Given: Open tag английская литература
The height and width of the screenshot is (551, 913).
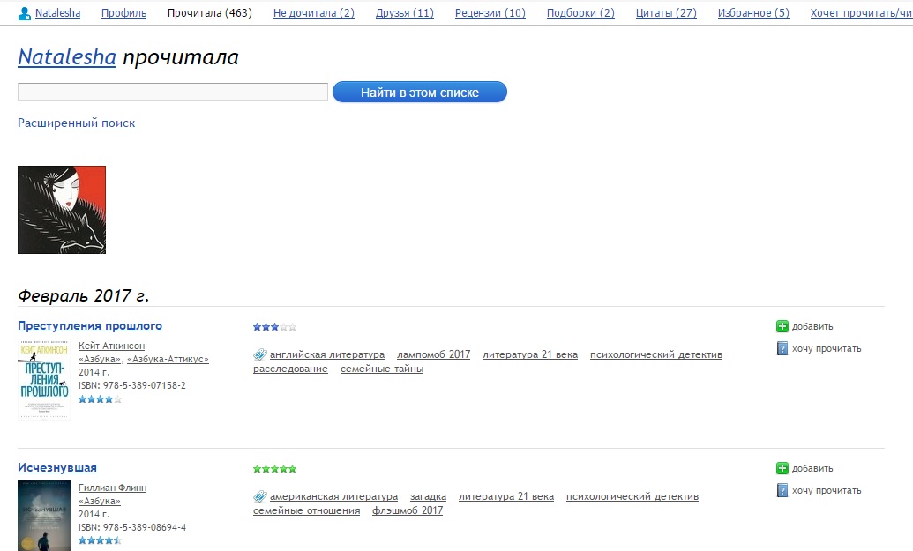Looking at the screenshot, I should click(327, 354).
